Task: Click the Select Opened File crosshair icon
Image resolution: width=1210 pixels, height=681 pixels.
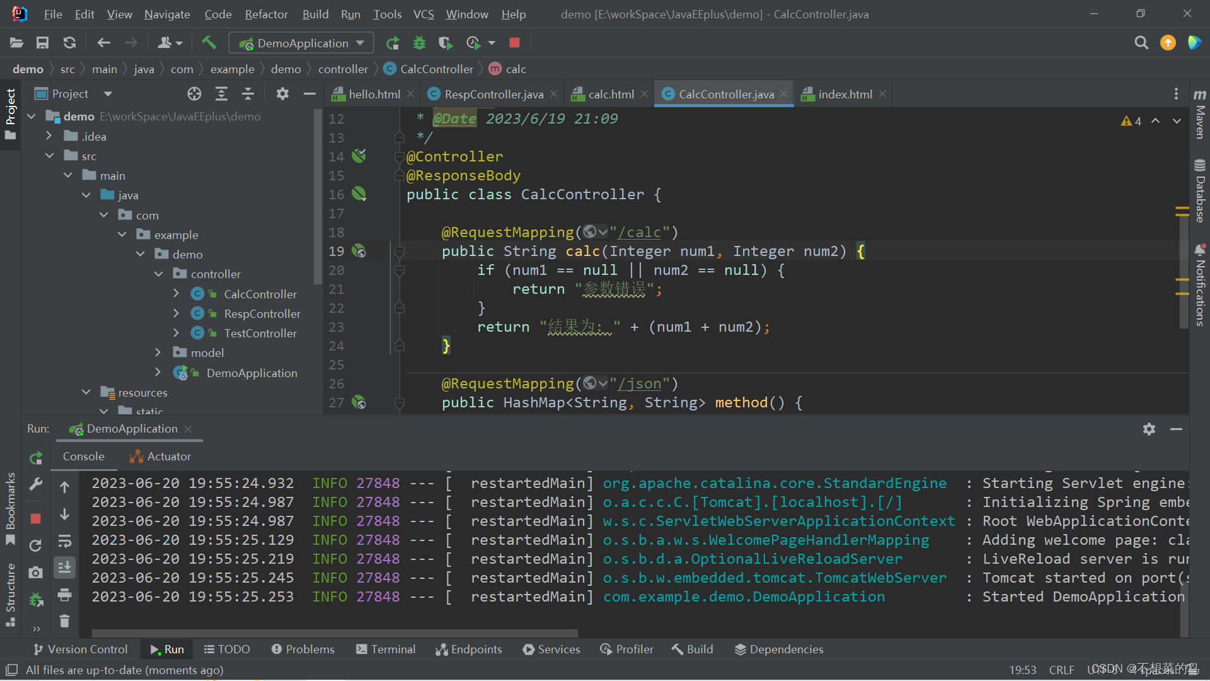Action: point(194,94)
